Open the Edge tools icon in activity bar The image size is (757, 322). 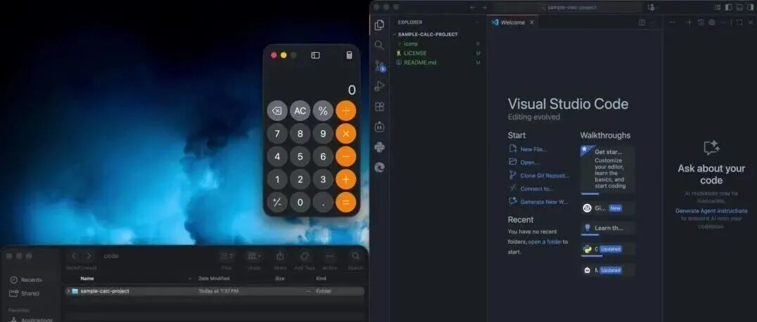379,167
